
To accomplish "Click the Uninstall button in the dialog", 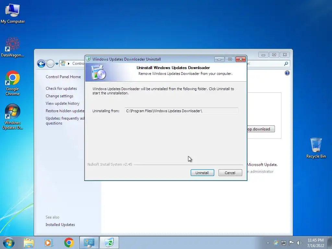I will pos(202,173).
